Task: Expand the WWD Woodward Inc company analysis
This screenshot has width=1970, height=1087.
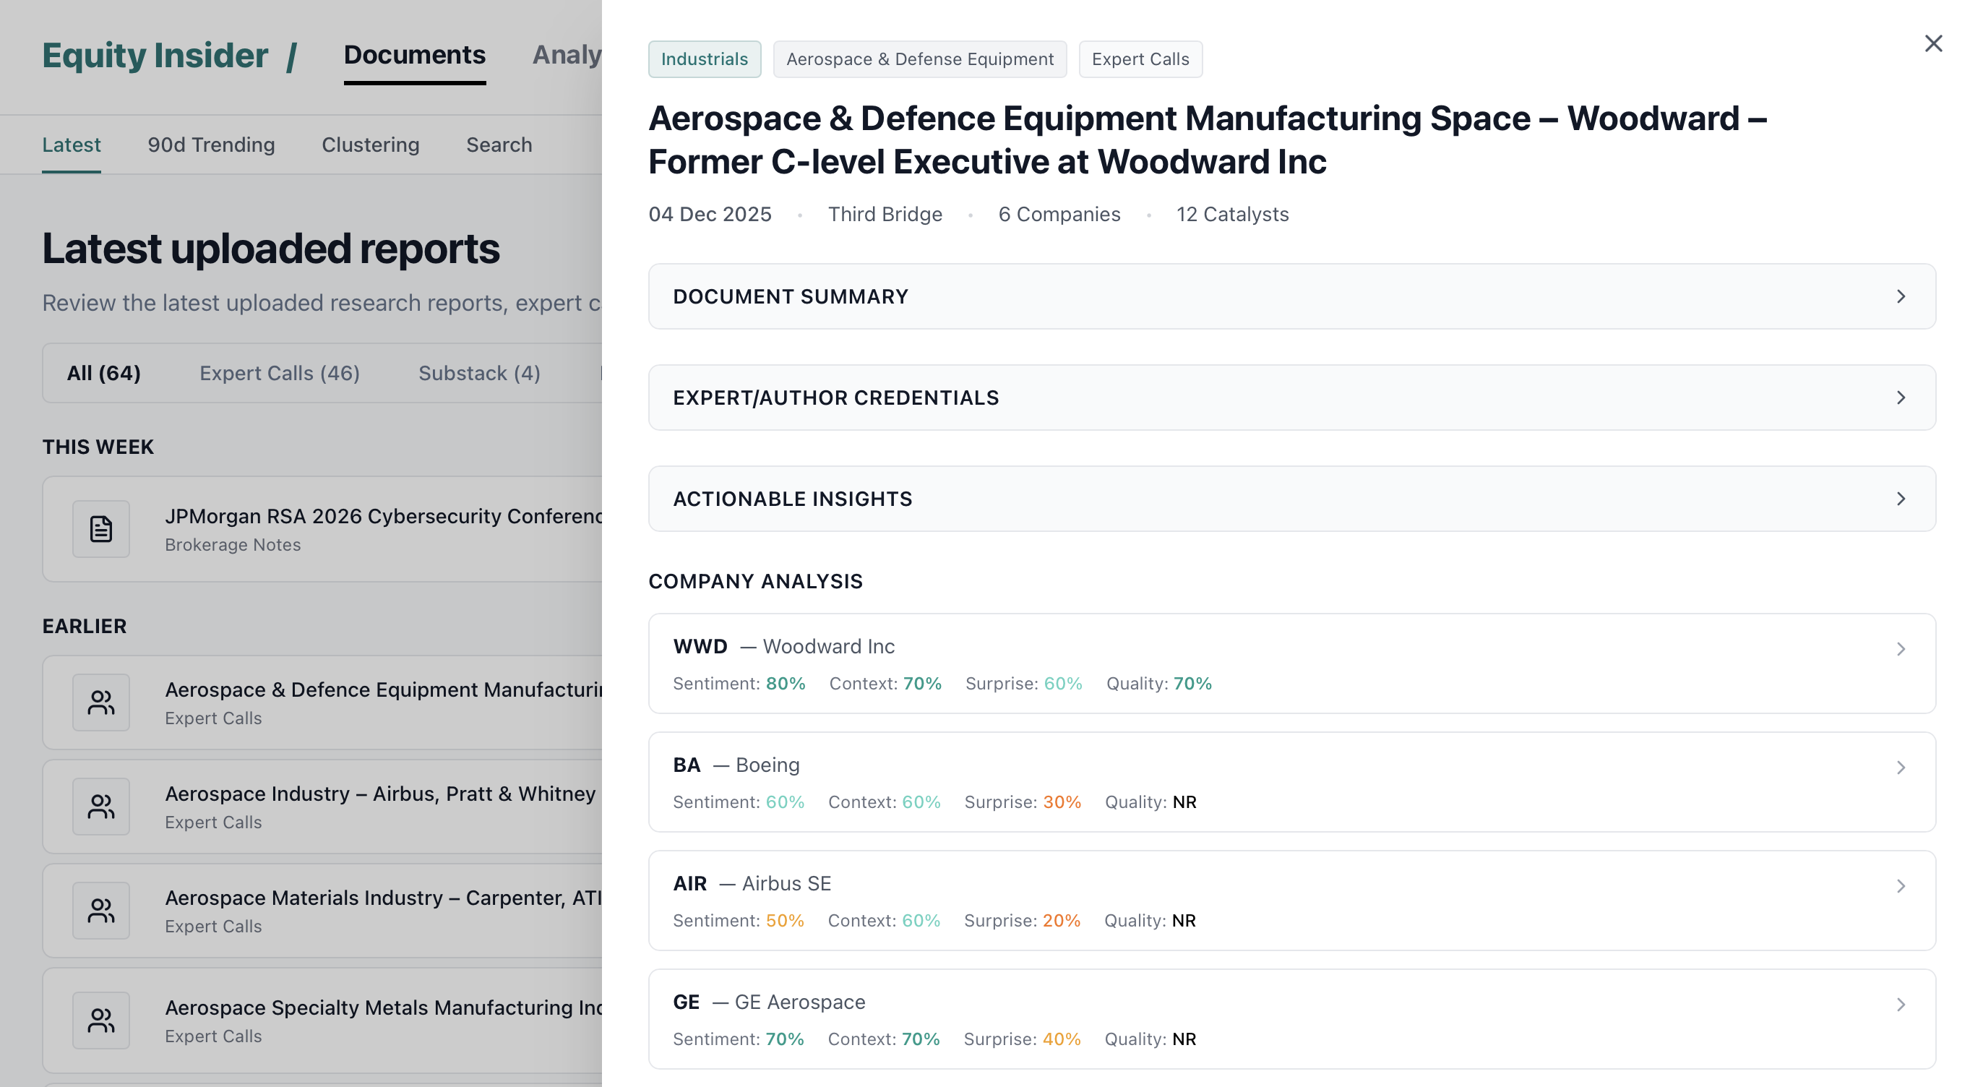Action: 1291,663
